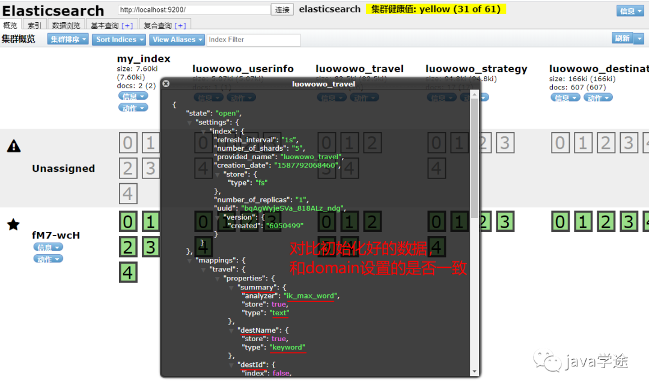This screenshot has height=391, width=649.
Task: Click the uuid value in settings
Action: (292, 208)
